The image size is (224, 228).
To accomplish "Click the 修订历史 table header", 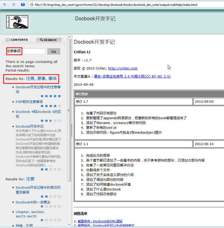I will coord(149,94).
